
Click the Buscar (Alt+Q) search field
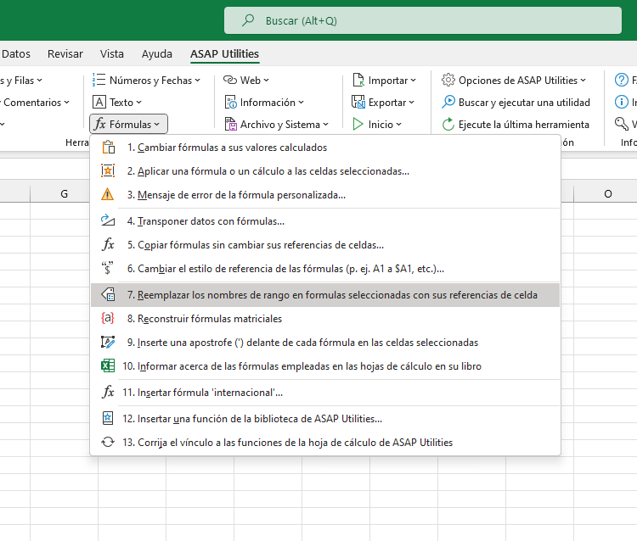[x=423, y=20]
